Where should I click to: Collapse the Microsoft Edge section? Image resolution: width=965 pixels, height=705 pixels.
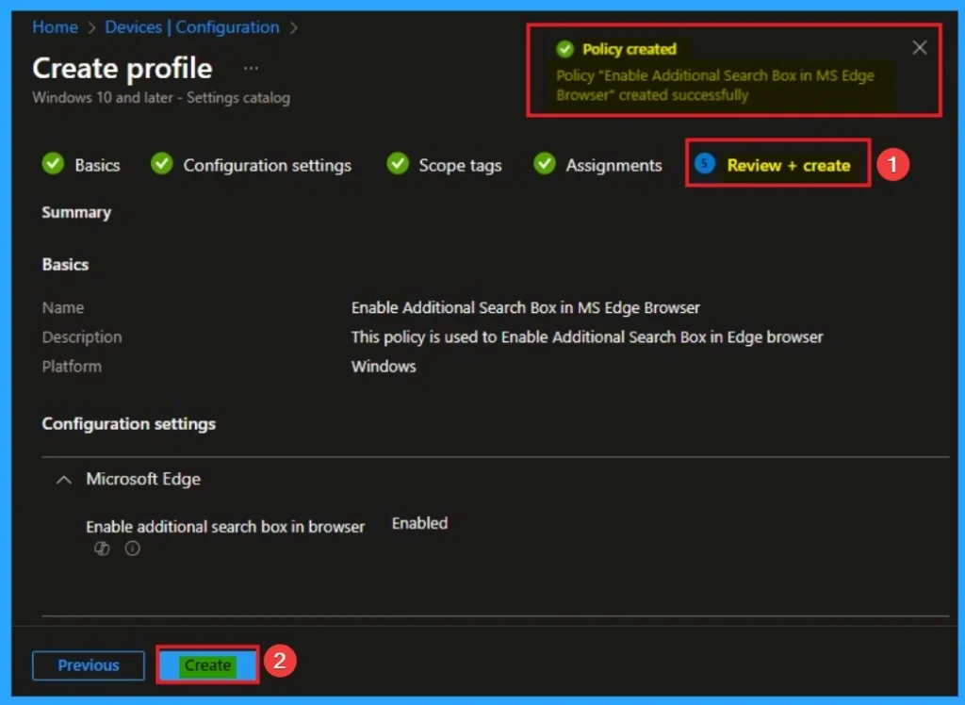coord(64,480)
